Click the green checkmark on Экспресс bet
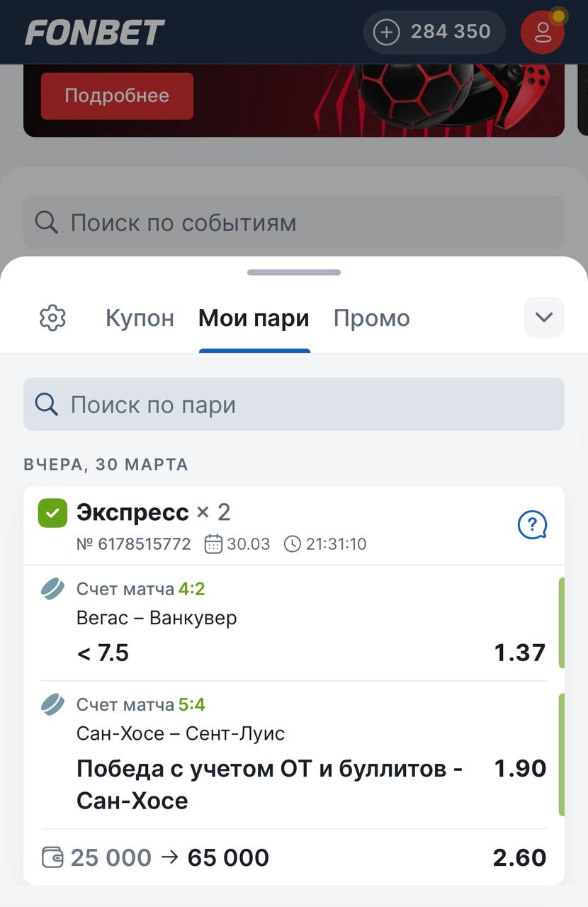588x907 pixels. tap(52, 513)
